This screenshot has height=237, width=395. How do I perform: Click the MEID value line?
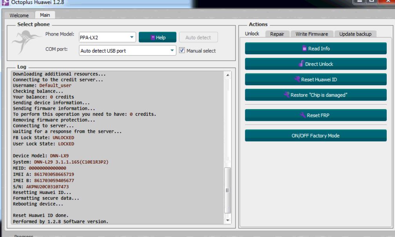point(39,168)
